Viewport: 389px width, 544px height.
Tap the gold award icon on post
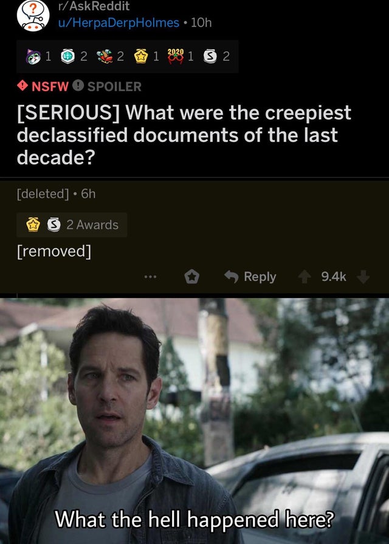pyautogui.click(x=140, y=56)
